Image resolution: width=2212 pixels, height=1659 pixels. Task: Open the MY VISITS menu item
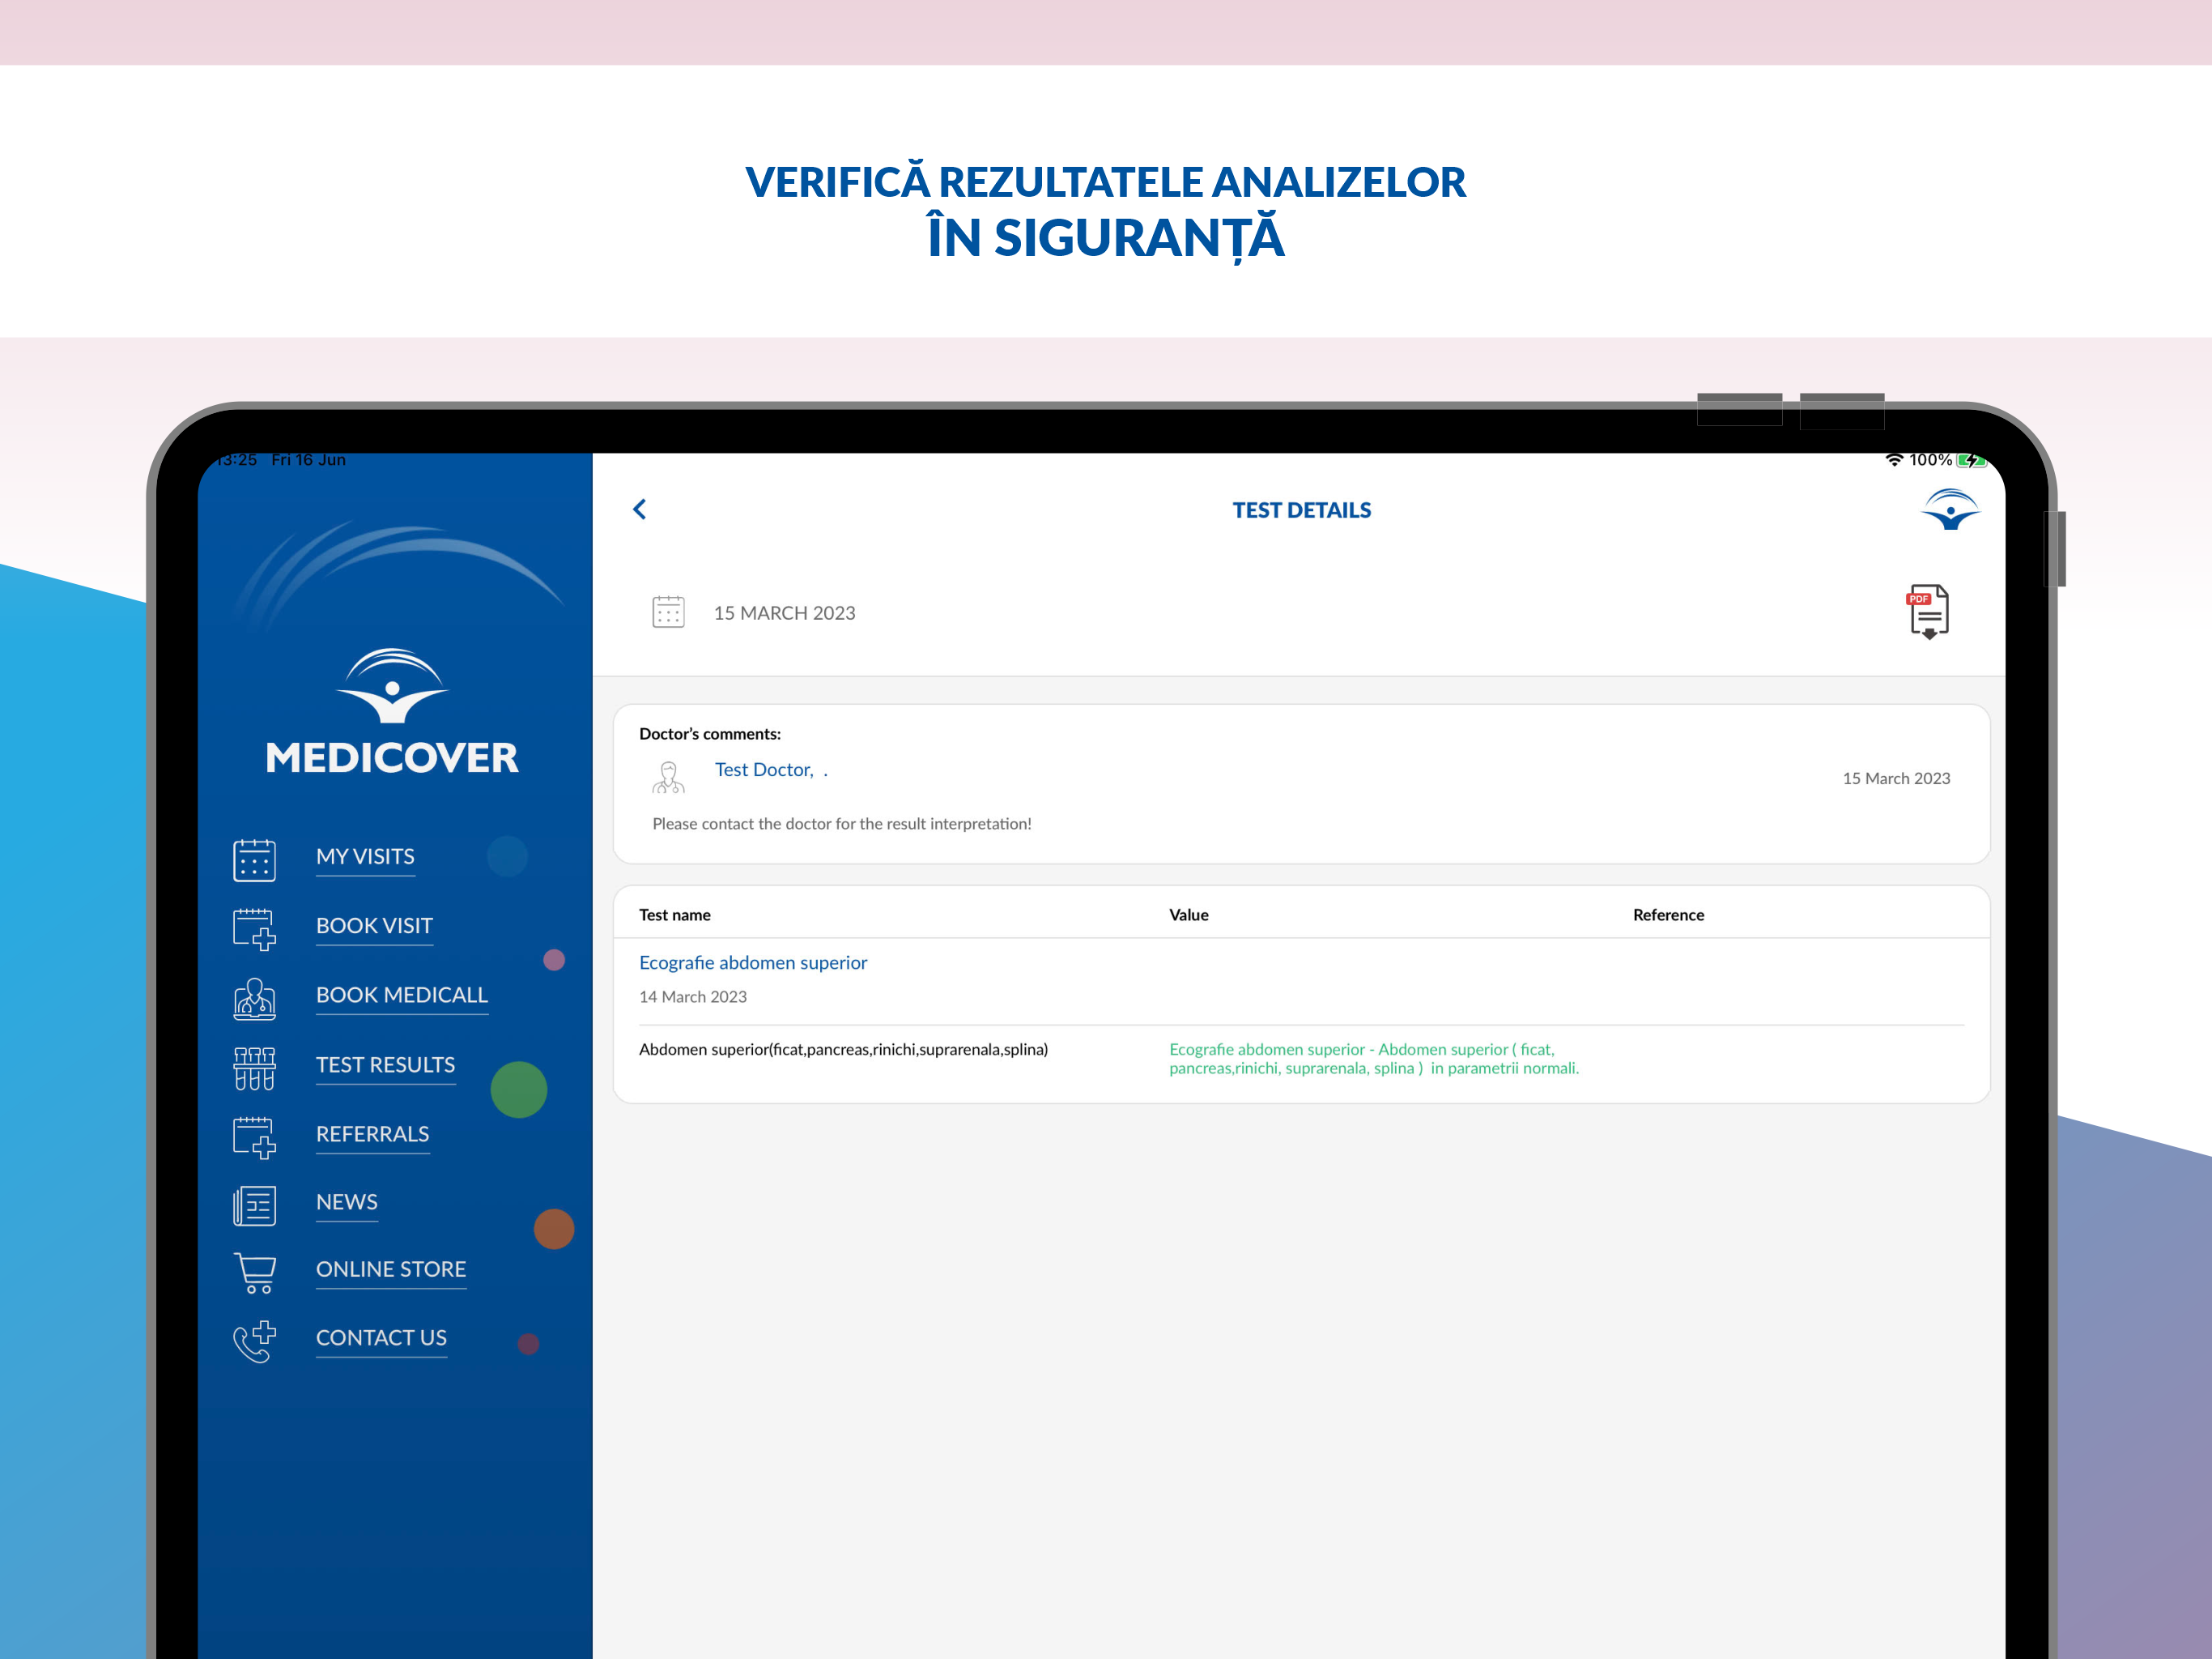365,856
